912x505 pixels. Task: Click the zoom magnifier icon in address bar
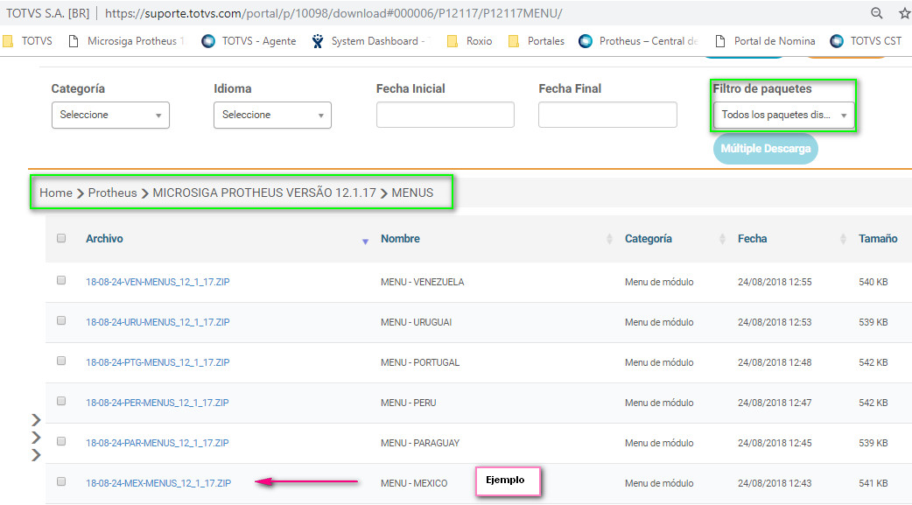tap(876, 13)
